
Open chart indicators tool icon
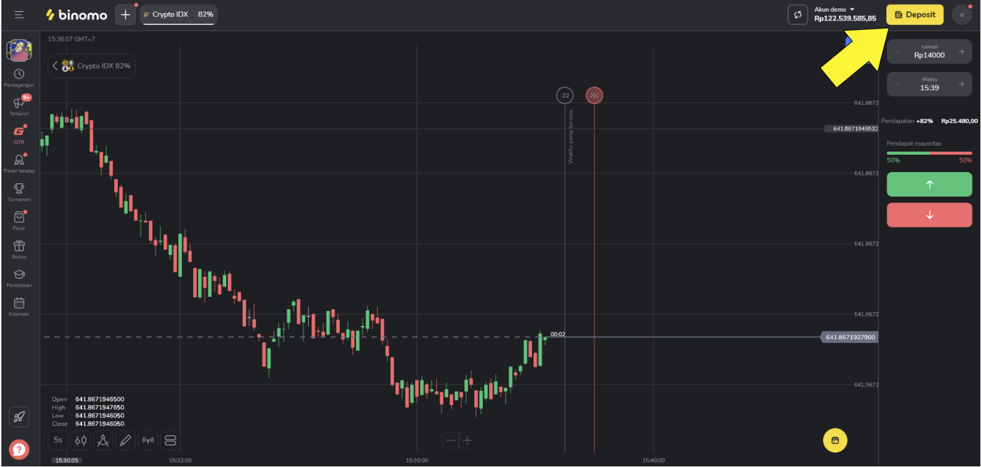click(103, 440)
